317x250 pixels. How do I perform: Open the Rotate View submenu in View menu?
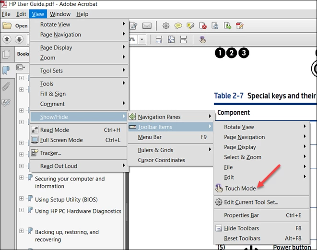click(x=79, y=24)
